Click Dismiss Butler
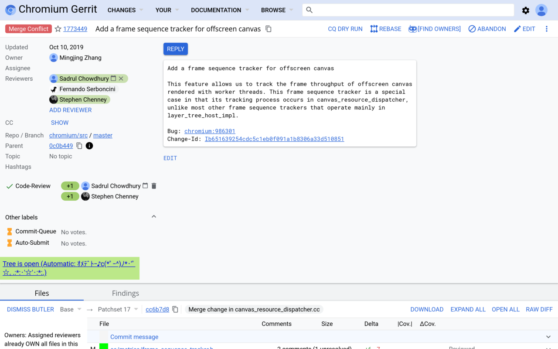This screenshot has height=349, width=558. click(x=31, y=309)
